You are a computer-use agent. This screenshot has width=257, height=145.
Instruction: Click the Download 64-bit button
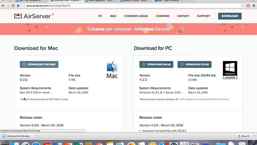[156, 64]
